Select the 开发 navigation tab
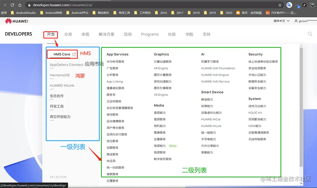This screenshot has width=317, height=188. [51, 34]
